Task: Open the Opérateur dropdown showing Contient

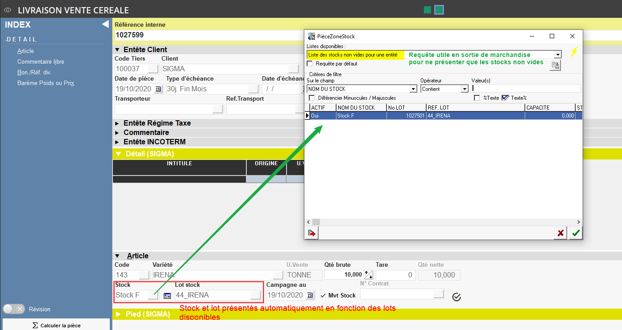Action: coord(464,89)
